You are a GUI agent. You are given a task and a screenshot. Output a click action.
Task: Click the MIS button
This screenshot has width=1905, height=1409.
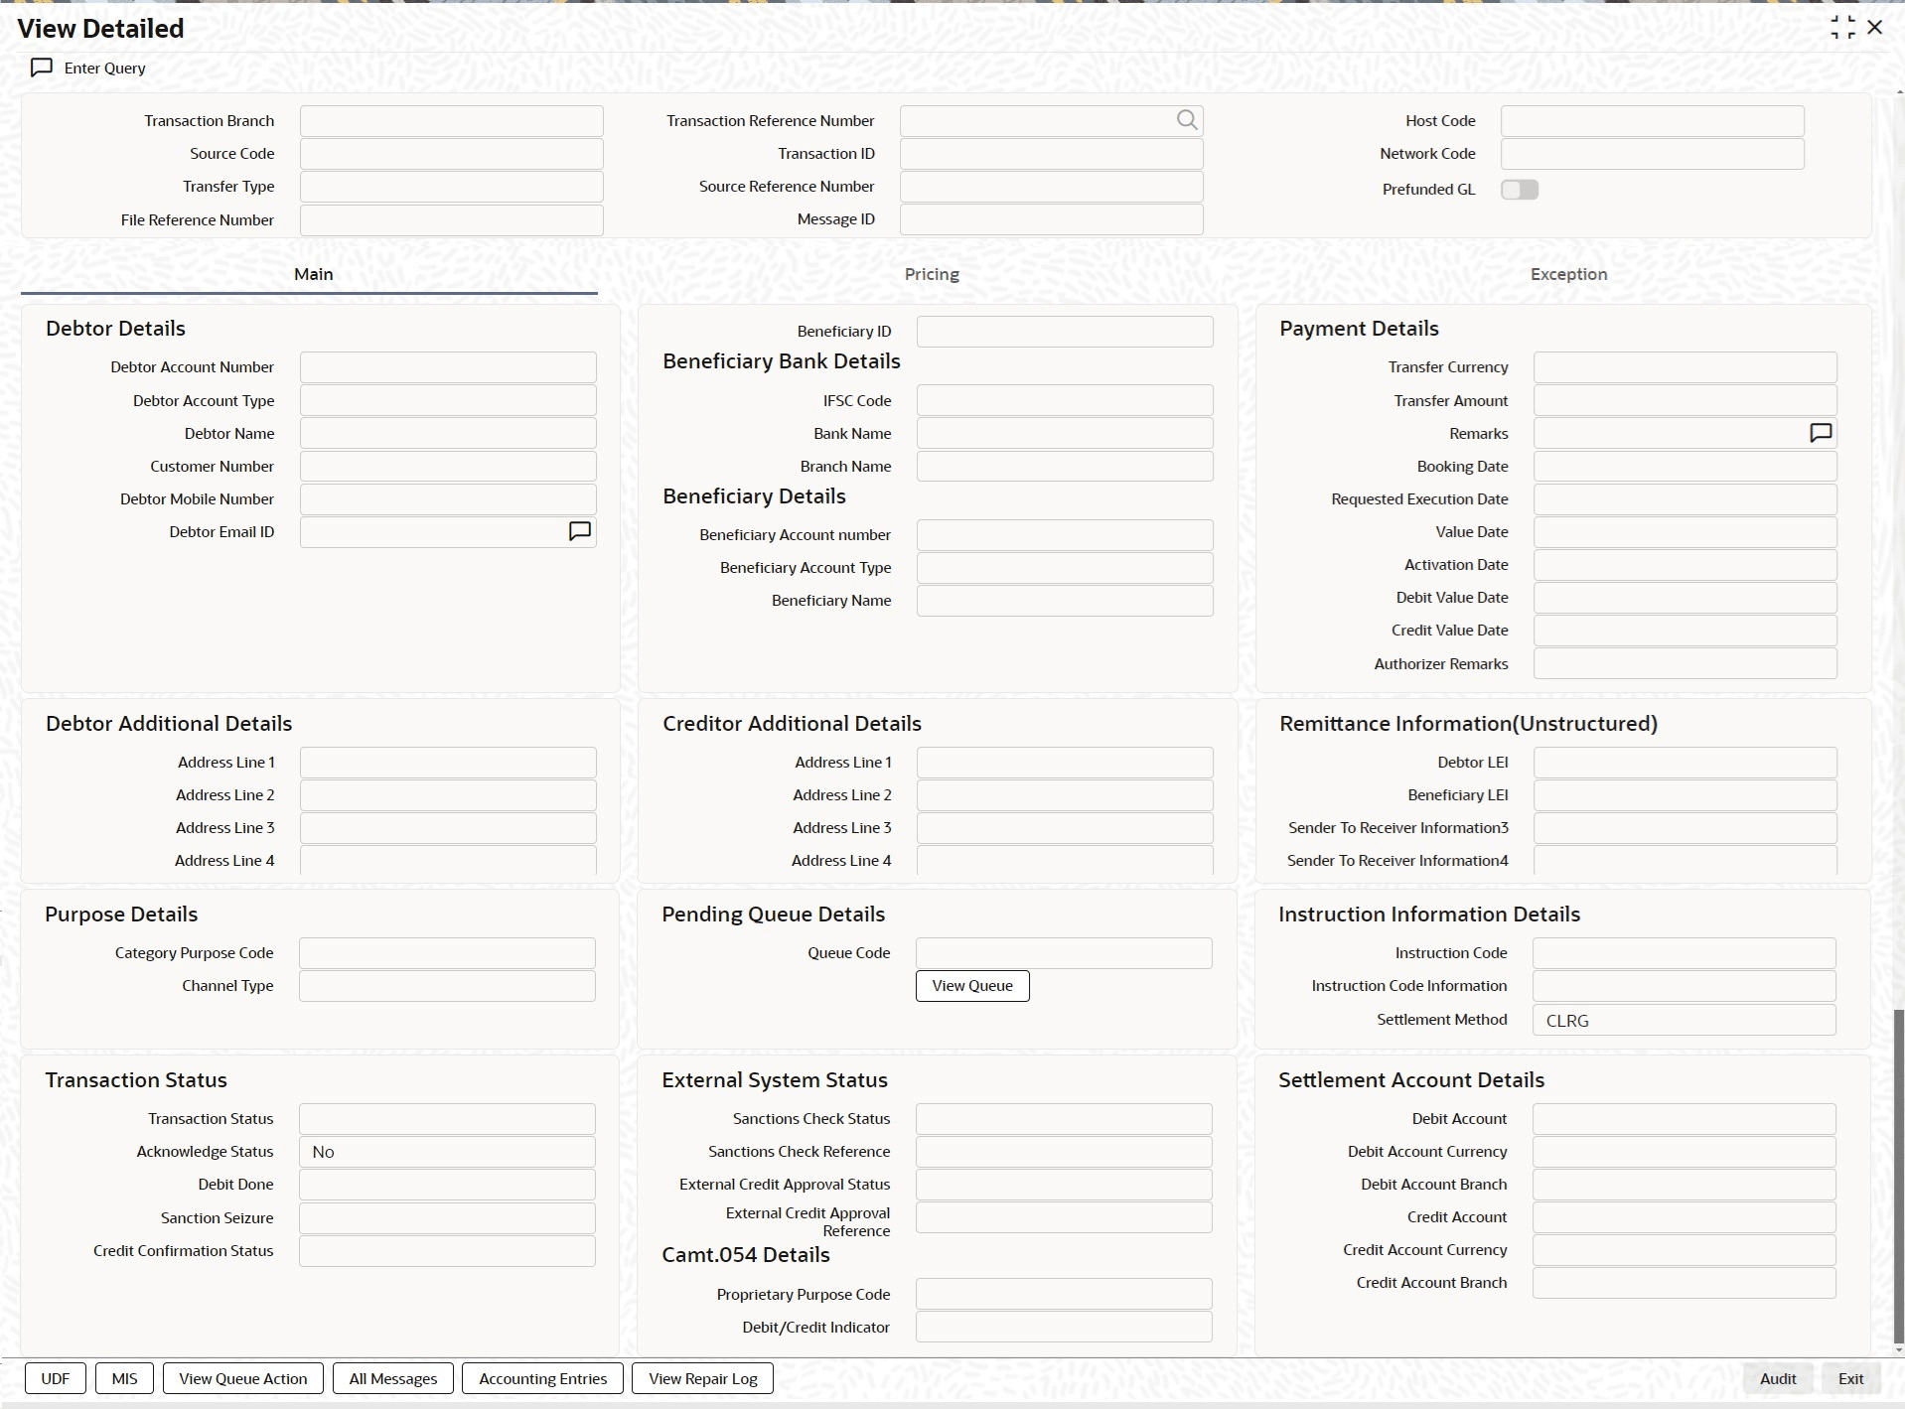(124, 1378)
